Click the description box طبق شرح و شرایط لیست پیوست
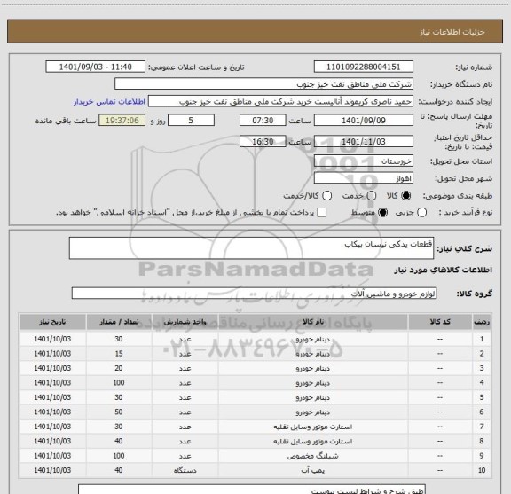The width and height of the screenshot is (511, 494). [252, 489]
